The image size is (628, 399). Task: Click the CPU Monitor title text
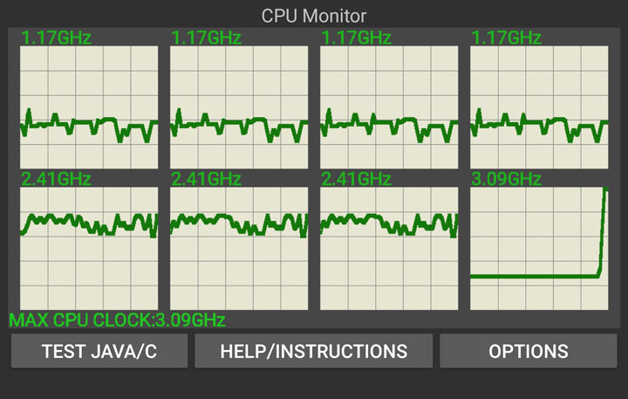[314, 16]
